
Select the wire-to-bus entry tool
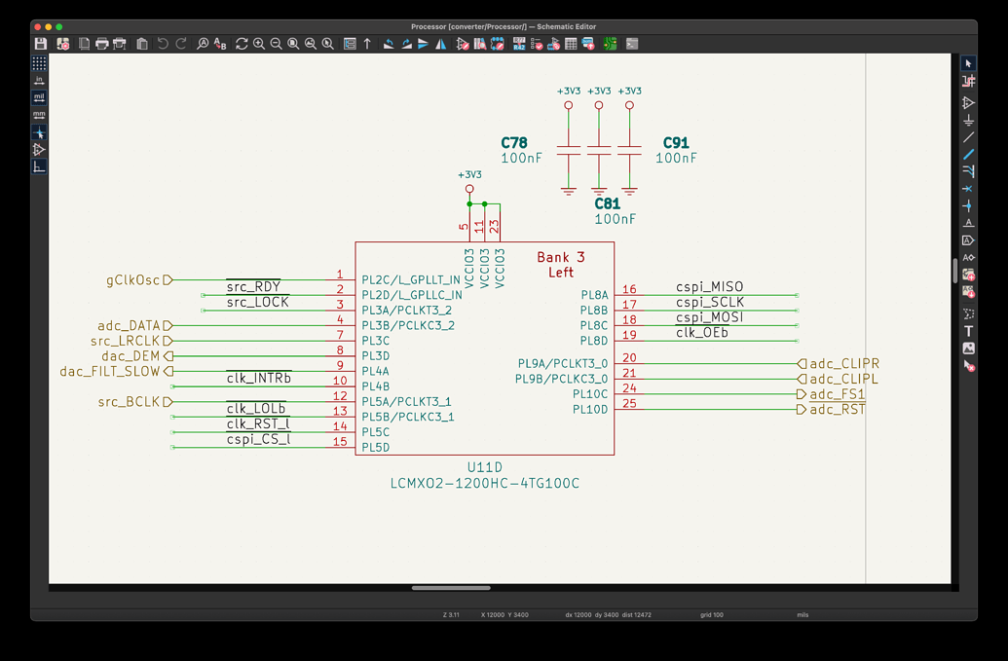pos(968,171)
